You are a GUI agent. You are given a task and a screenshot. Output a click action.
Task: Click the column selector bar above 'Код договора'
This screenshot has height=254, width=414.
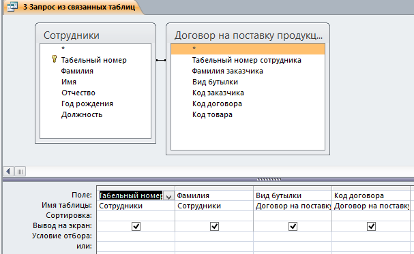coord(371,188)
